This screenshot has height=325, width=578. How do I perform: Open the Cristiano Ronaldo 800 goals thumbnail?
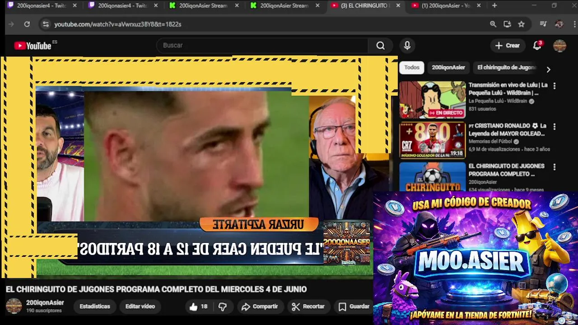tap(432, 140)
